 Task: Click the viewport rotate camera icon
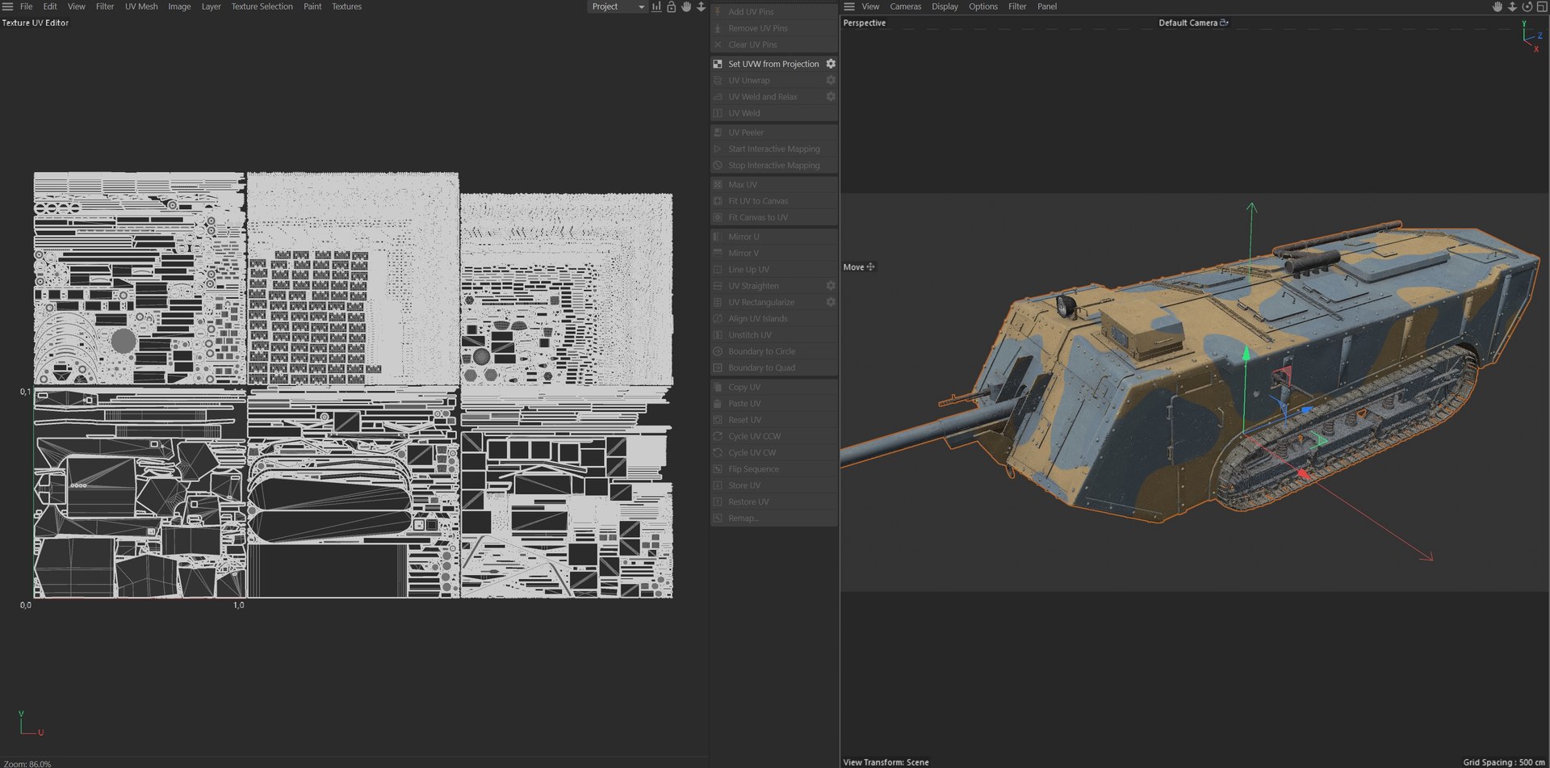point(1527,6)
